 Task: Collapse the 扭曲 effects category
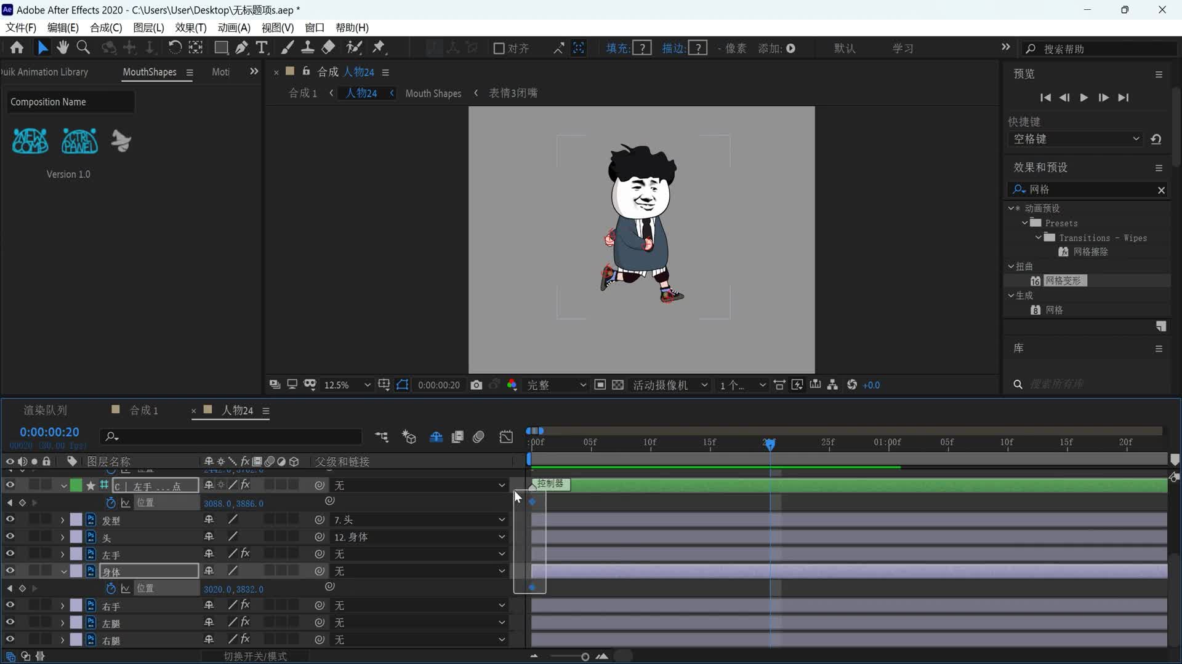point(1011,266)
